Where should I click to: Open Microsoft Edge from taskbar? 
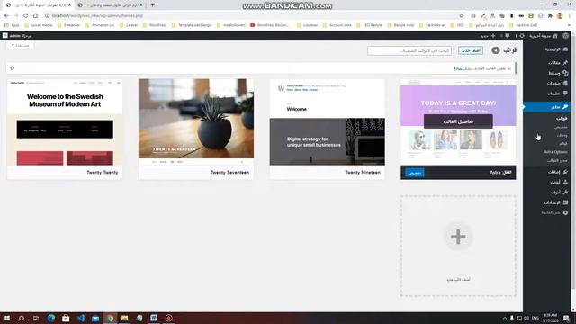click(x=51, y=318)
